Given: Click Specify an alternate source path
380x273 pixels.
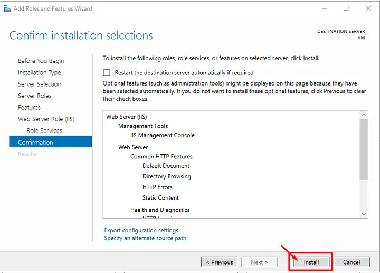Looking at the screenshot, I should tap(145, 238).
